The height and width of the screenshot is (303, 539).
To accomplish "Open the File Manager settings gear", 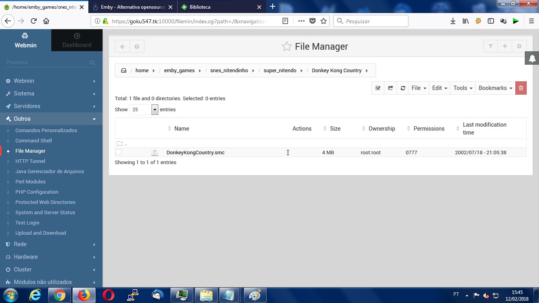I will (519, 47).
